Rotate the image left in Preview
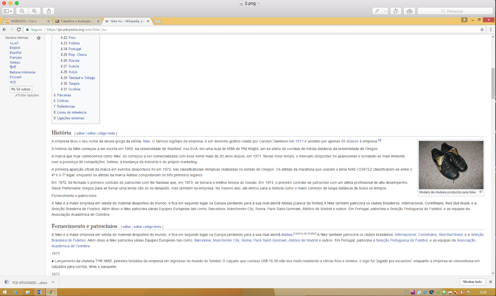 click(396, 11)
